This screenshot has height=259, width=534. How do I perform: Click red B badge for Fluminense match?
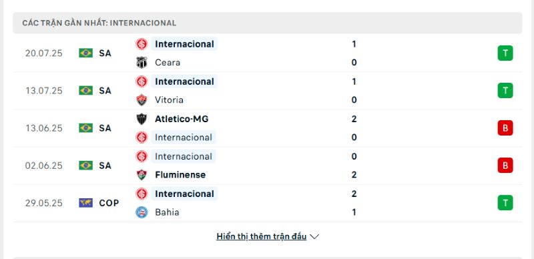[x=505, y=166]
